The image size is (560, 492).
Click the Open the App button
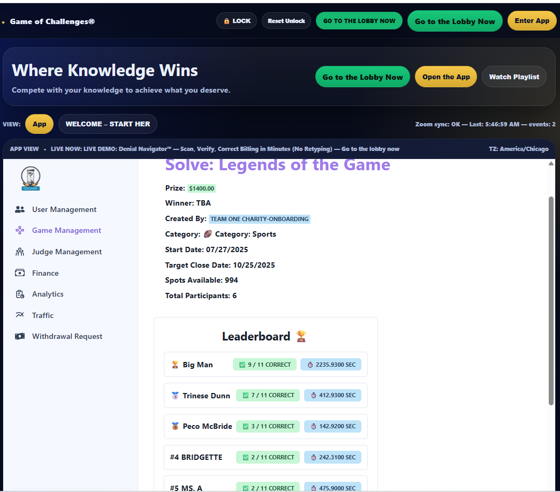446,77
